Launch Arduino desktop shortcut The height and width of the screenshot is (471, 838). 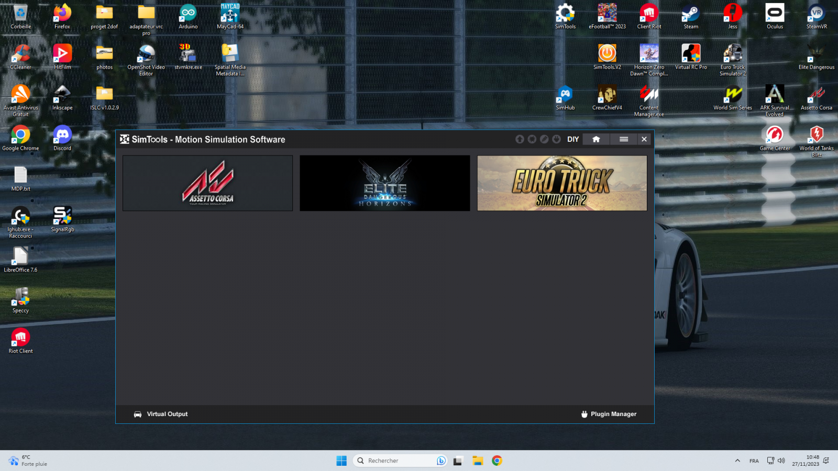click(188, 16)
